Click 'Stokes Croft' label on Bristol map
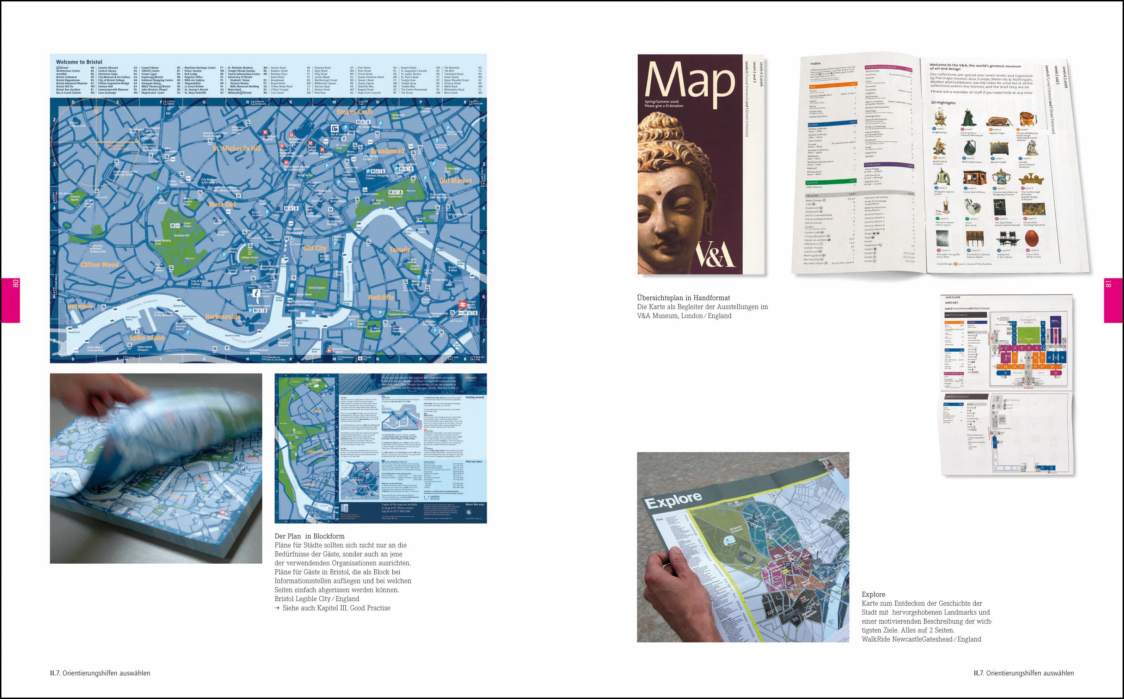Image resolution: width=1124 pixels, height=699 pixels. pos(355,112)
